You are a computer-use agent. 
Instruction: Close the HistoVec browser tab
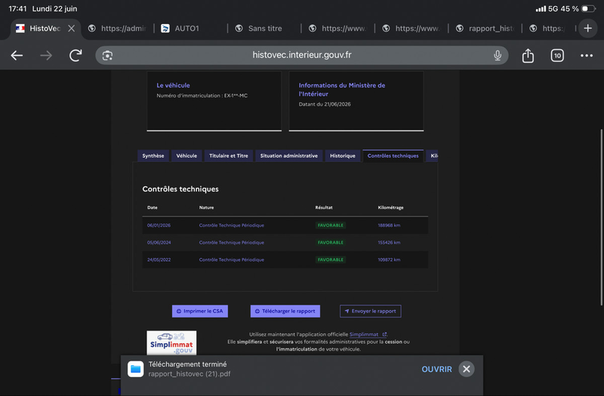[x=71, y=29]
